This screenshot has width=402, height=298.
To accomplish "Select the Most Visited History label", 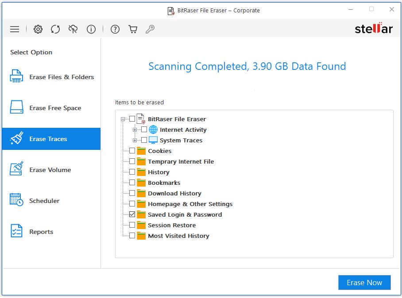I will click(x=179, y=236).
